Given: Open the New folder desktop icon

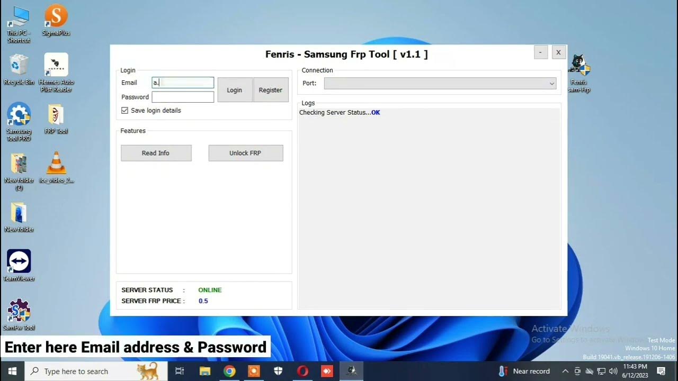Looking at the screenshot, I should pos(19,217).
